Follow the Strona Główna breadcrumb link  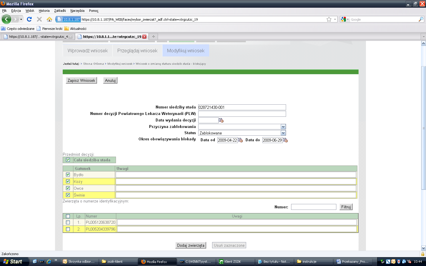(93, 64)
